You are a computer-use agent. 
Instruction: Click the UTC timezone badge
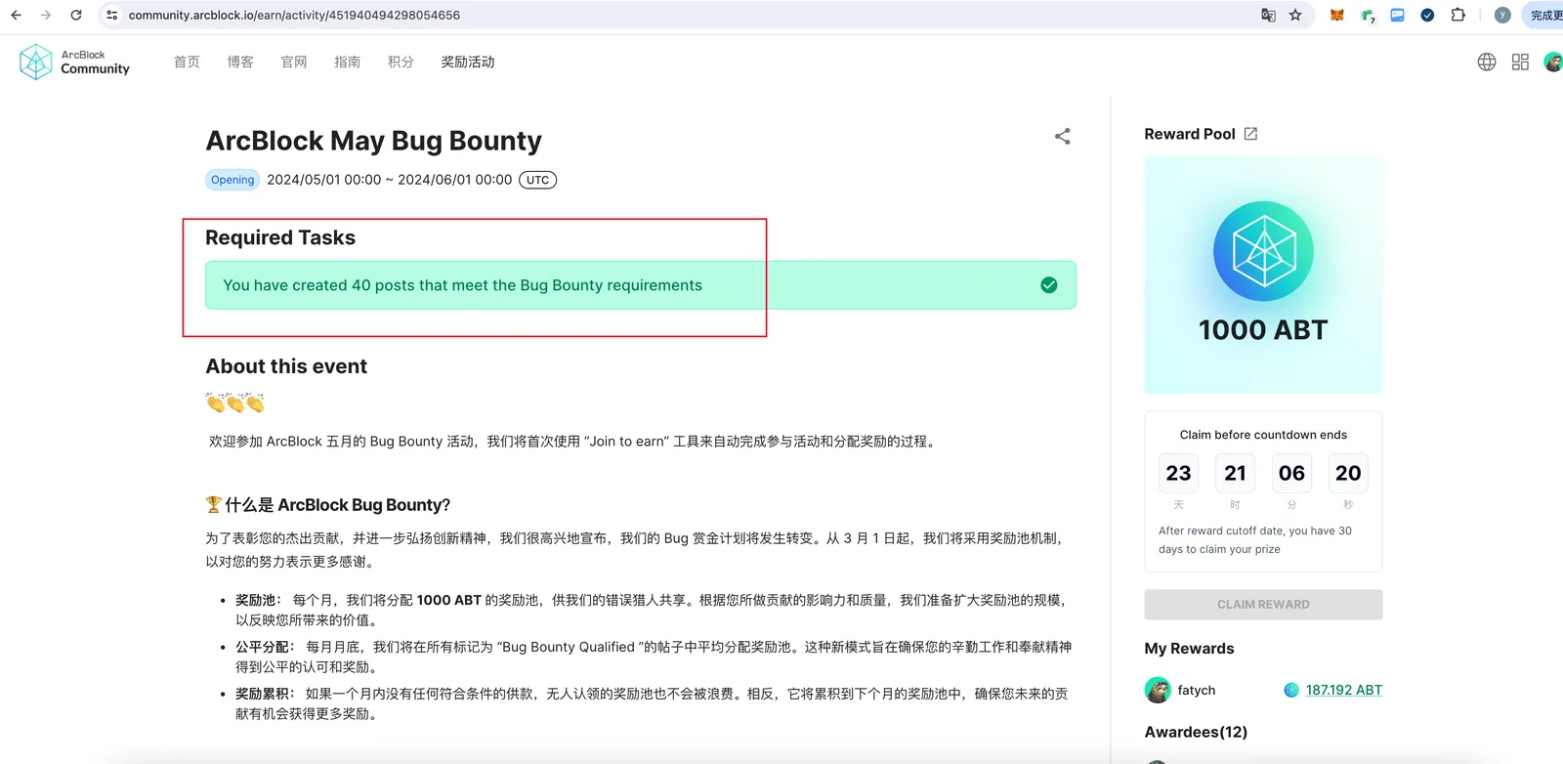click(537, 180)
